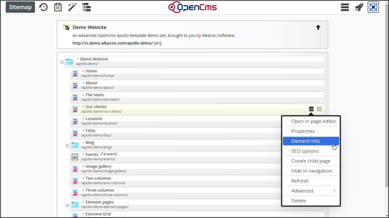Collapse the Demo Website root tree node
This screenshot has height=218, width=389.
click(62, 62)
